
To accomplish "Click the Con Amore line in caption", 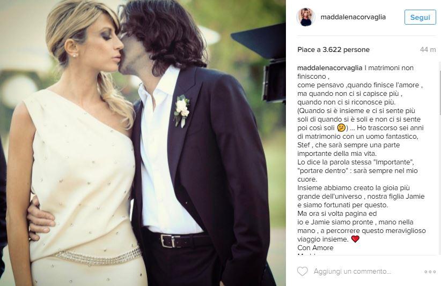I will click(x=315, y=248).
